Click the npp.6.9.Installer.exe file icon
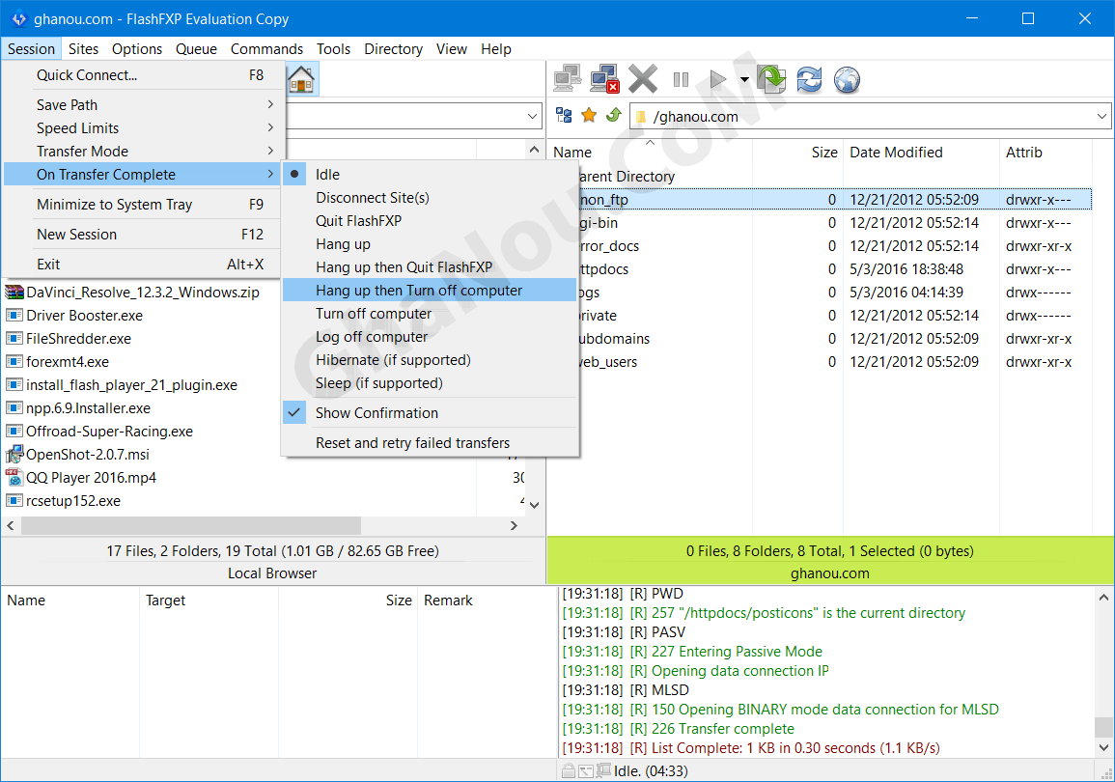The image size is (1115, 782). (x=14, y=408)
